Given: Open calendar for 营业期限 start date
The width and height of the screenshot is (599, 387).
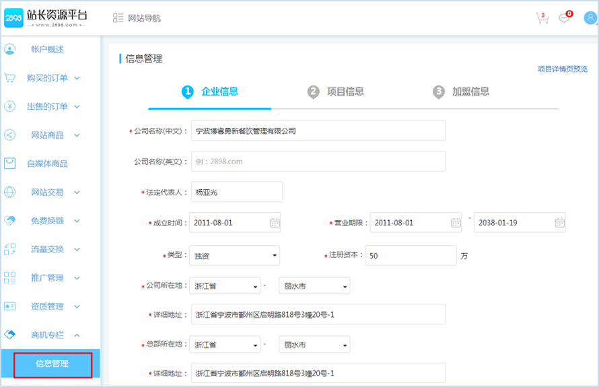Looking at the screenshot, I should pos(456,223).
